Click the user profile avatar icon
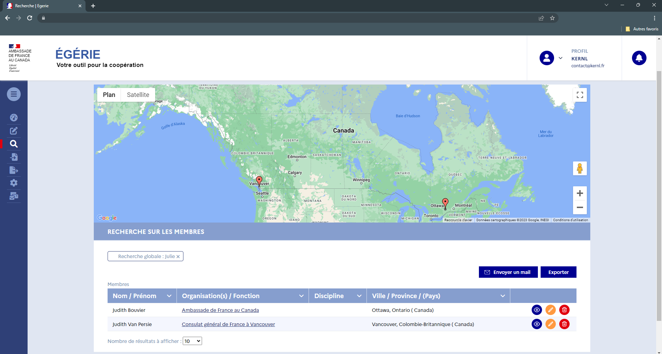662x354 pixels. coord(546,58)
